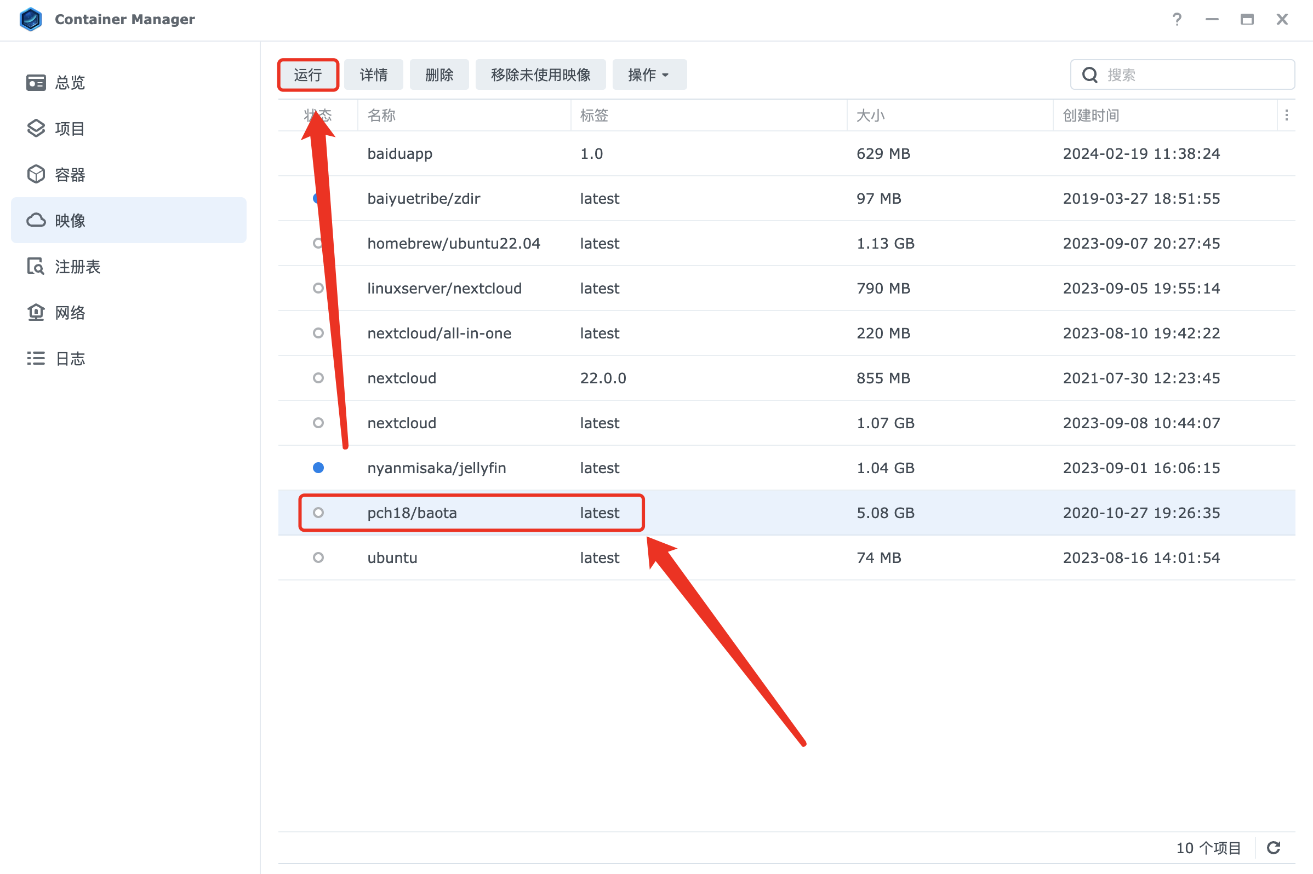Sort by the 创建时间 column header
The height and width of the screenshot is (874, 1313).
[1164, 116]
